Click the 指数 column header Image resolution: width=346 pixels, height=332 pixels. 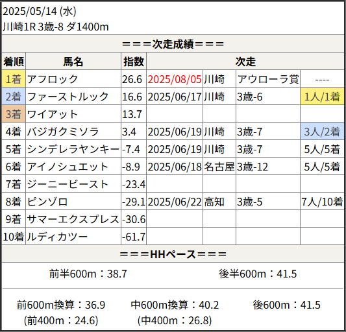coord(134,62)
